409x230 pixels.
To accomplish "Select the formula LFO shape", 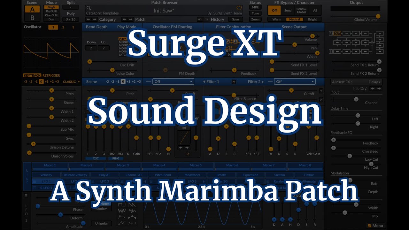I will click(132, 224).
